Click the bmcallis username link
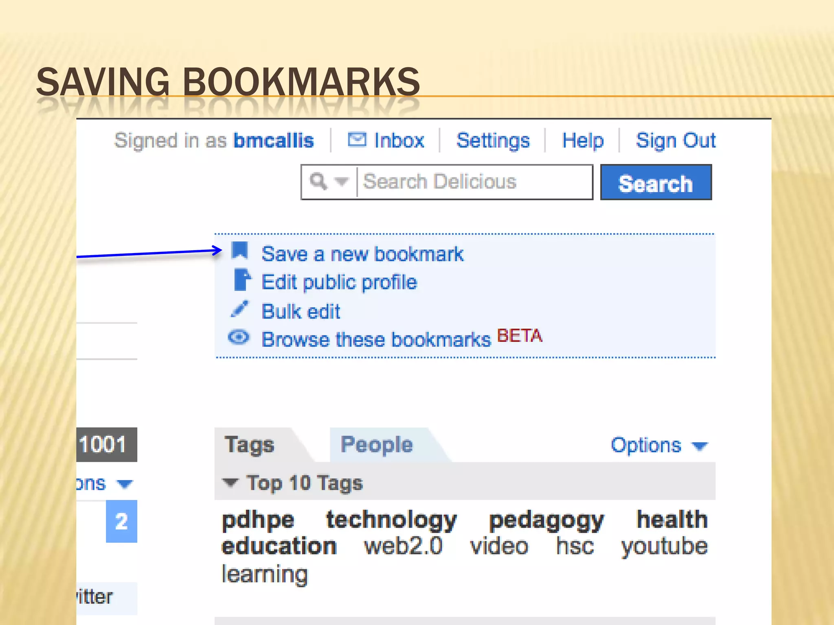The height and width of the screenshot is (625, 834). pos(274,141)
